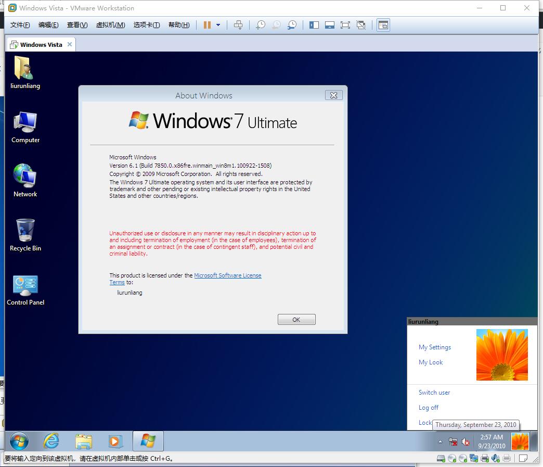543x467 pixels.
Task: Toggle the thumbnail bar view icon
Action: (330, 25)
